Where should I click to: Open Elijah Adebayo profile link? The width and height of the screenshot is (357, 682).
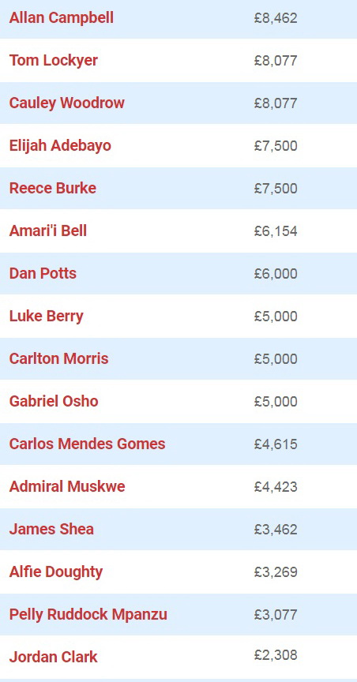[x=60, y=145]
